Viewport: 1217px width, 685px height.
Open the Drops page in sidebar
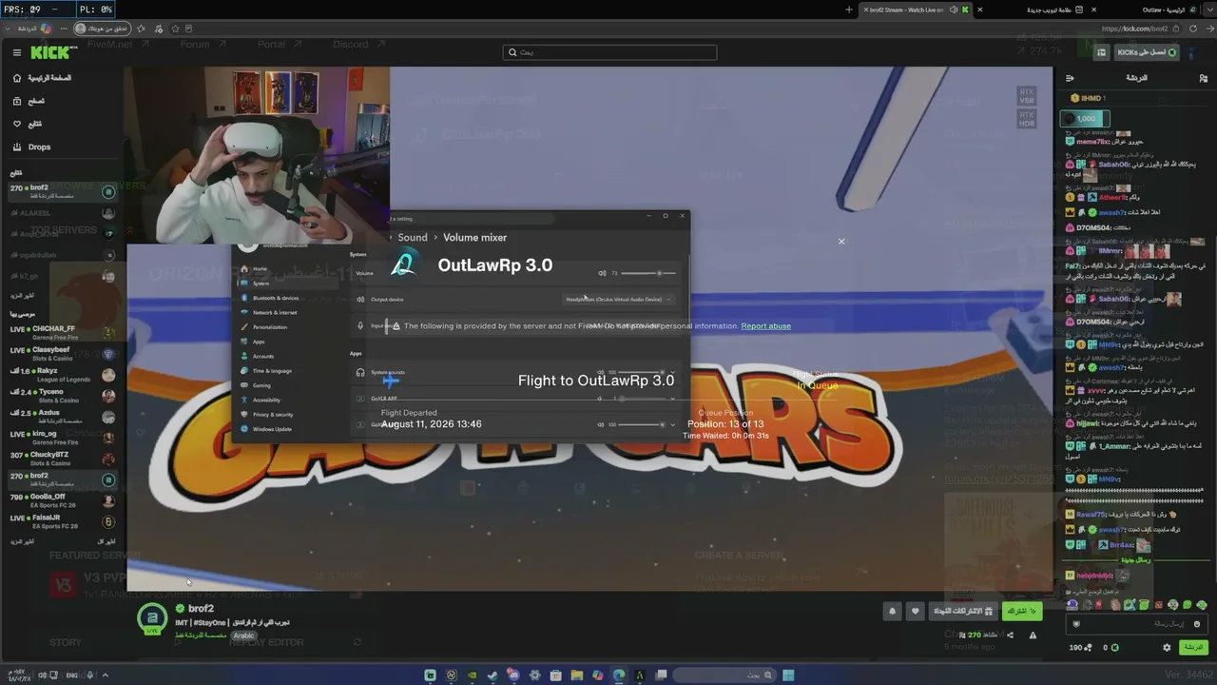pyautogui.click(x=40, y=147)
